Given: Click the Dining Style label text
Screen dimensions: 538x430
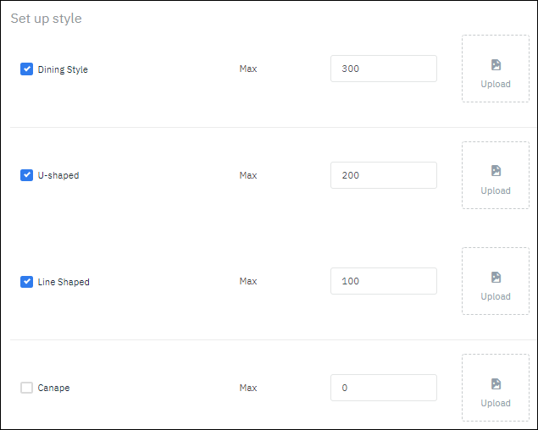Looking at the screenshot, I should [x=63, y=69].
